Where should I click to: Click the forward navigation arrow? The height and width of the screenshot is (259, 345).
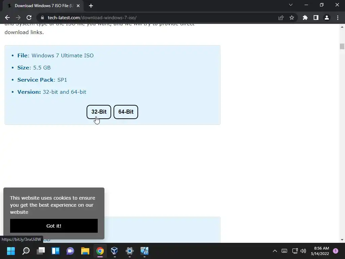coord(18,18)
